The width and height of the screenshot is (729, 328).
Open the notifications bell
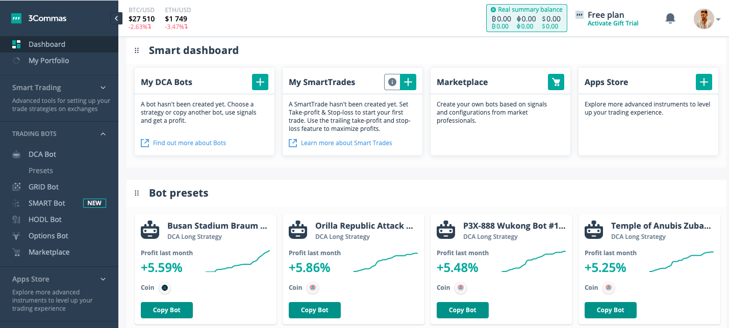(x=670, y=18)
